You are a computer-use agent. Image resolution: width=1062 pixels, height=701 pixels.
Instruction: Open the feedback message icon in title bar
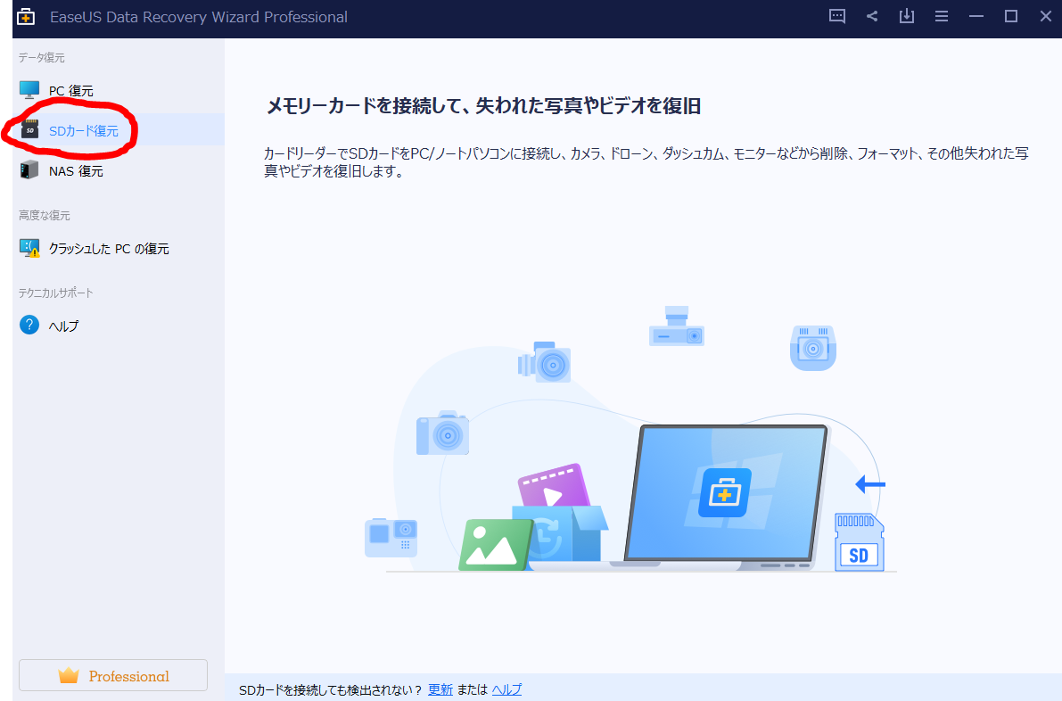coord(837,16)
